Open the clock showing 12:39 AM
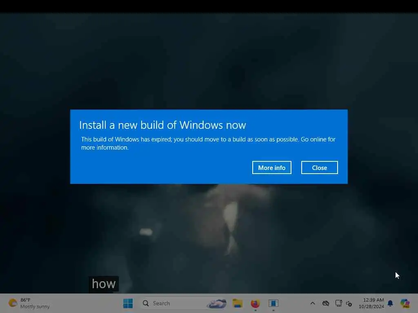The height and width of the screenshot is (313, 418). point(371,303)
